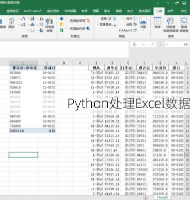
Task: Click the orange add-in icon
Action: pos(62,24)
